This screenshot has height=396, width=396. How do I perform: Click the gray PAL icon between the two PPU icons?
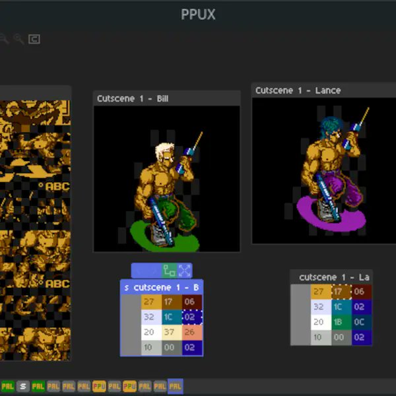tap(114, 386)
